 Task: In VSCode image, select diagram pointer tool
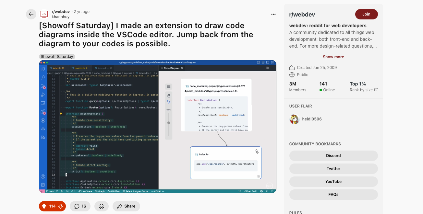(169, 102)
